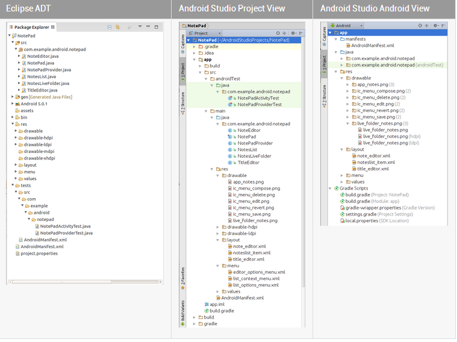457x342 pixels.
Task: Collapse NotePad root in Project view
Action: (x=188, y=40)
